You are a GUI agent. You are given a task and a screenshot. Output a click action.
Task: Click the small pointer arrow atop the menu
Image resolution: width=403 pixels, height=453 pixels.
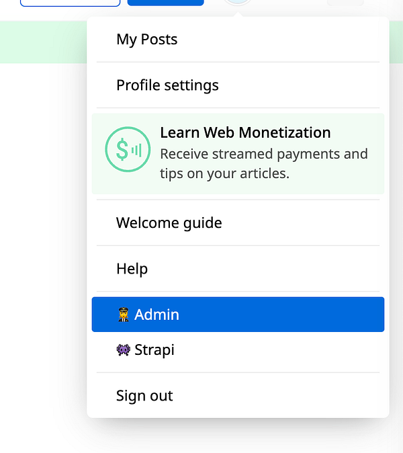[238, 14]
